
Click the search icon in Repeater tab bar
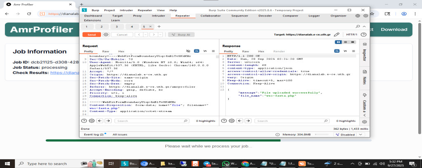click(357, 26)
